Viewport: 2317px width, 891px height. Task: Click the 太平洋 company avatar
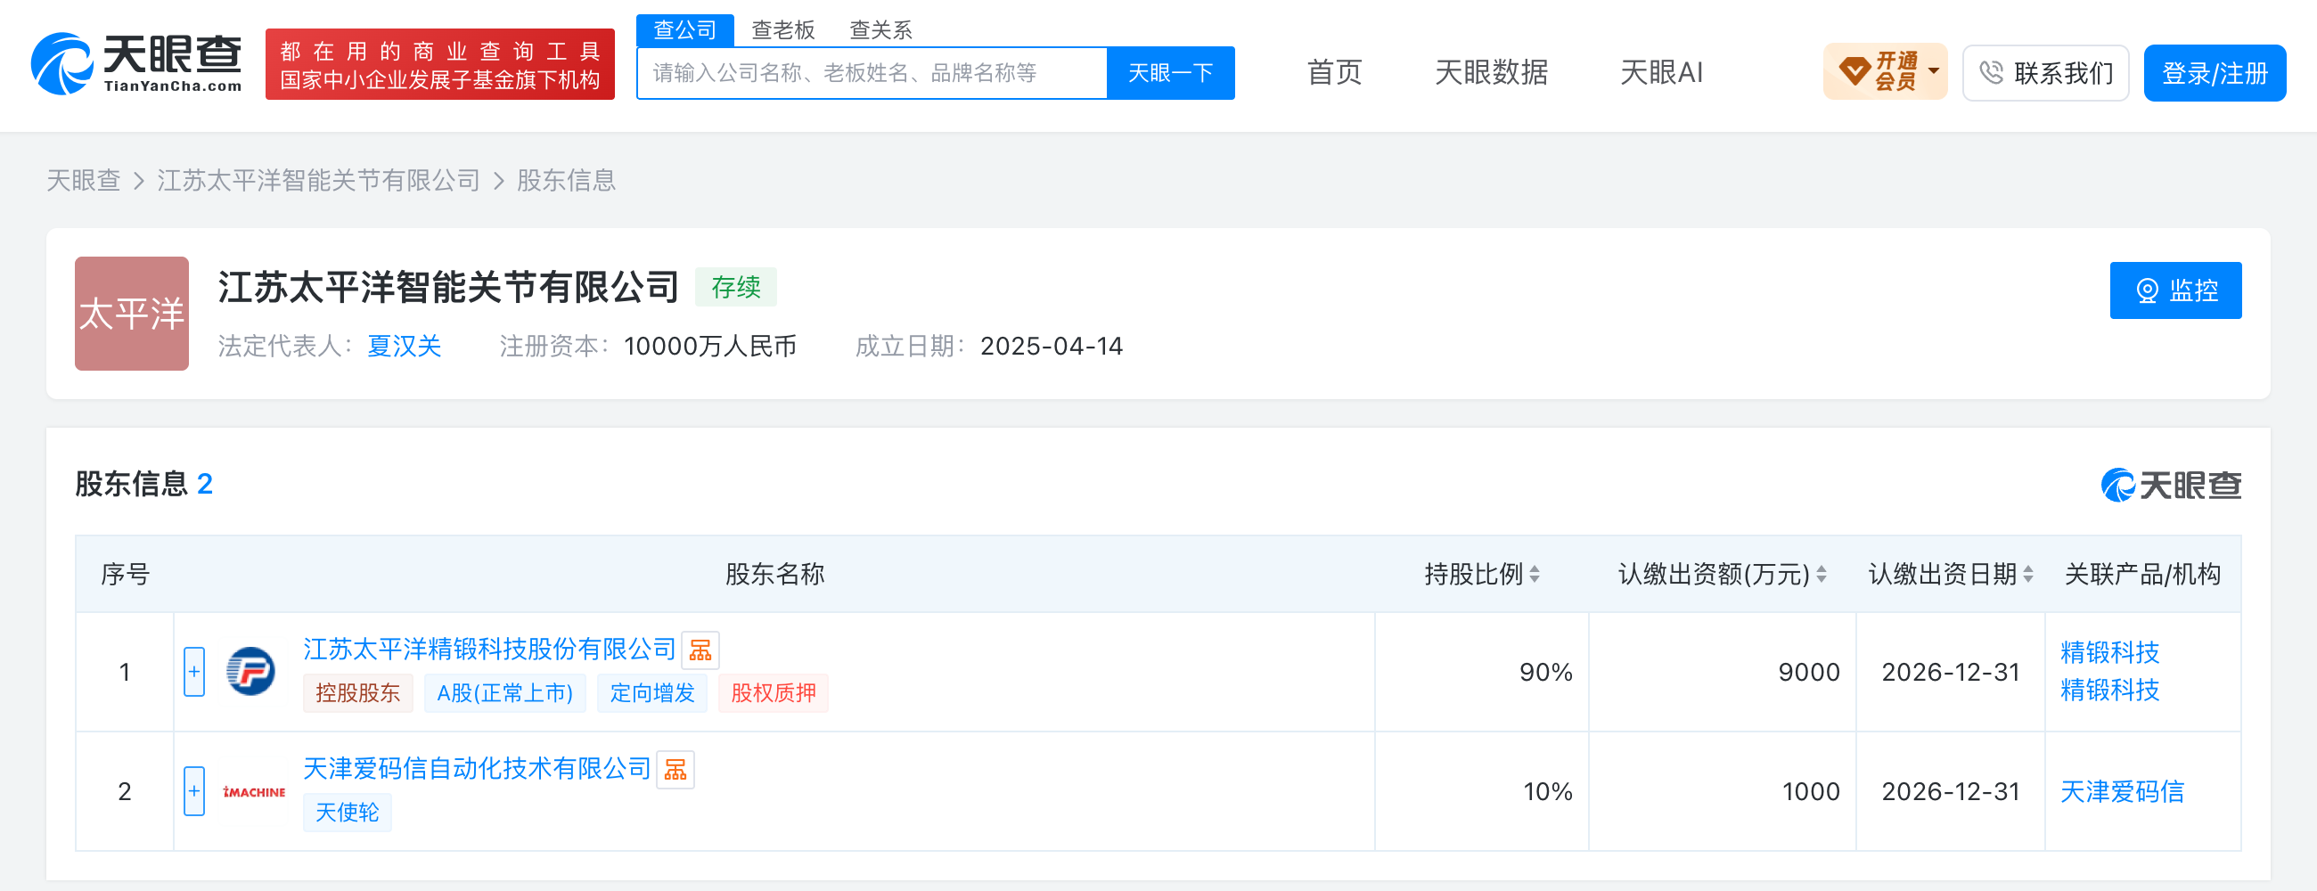point(131,313)
